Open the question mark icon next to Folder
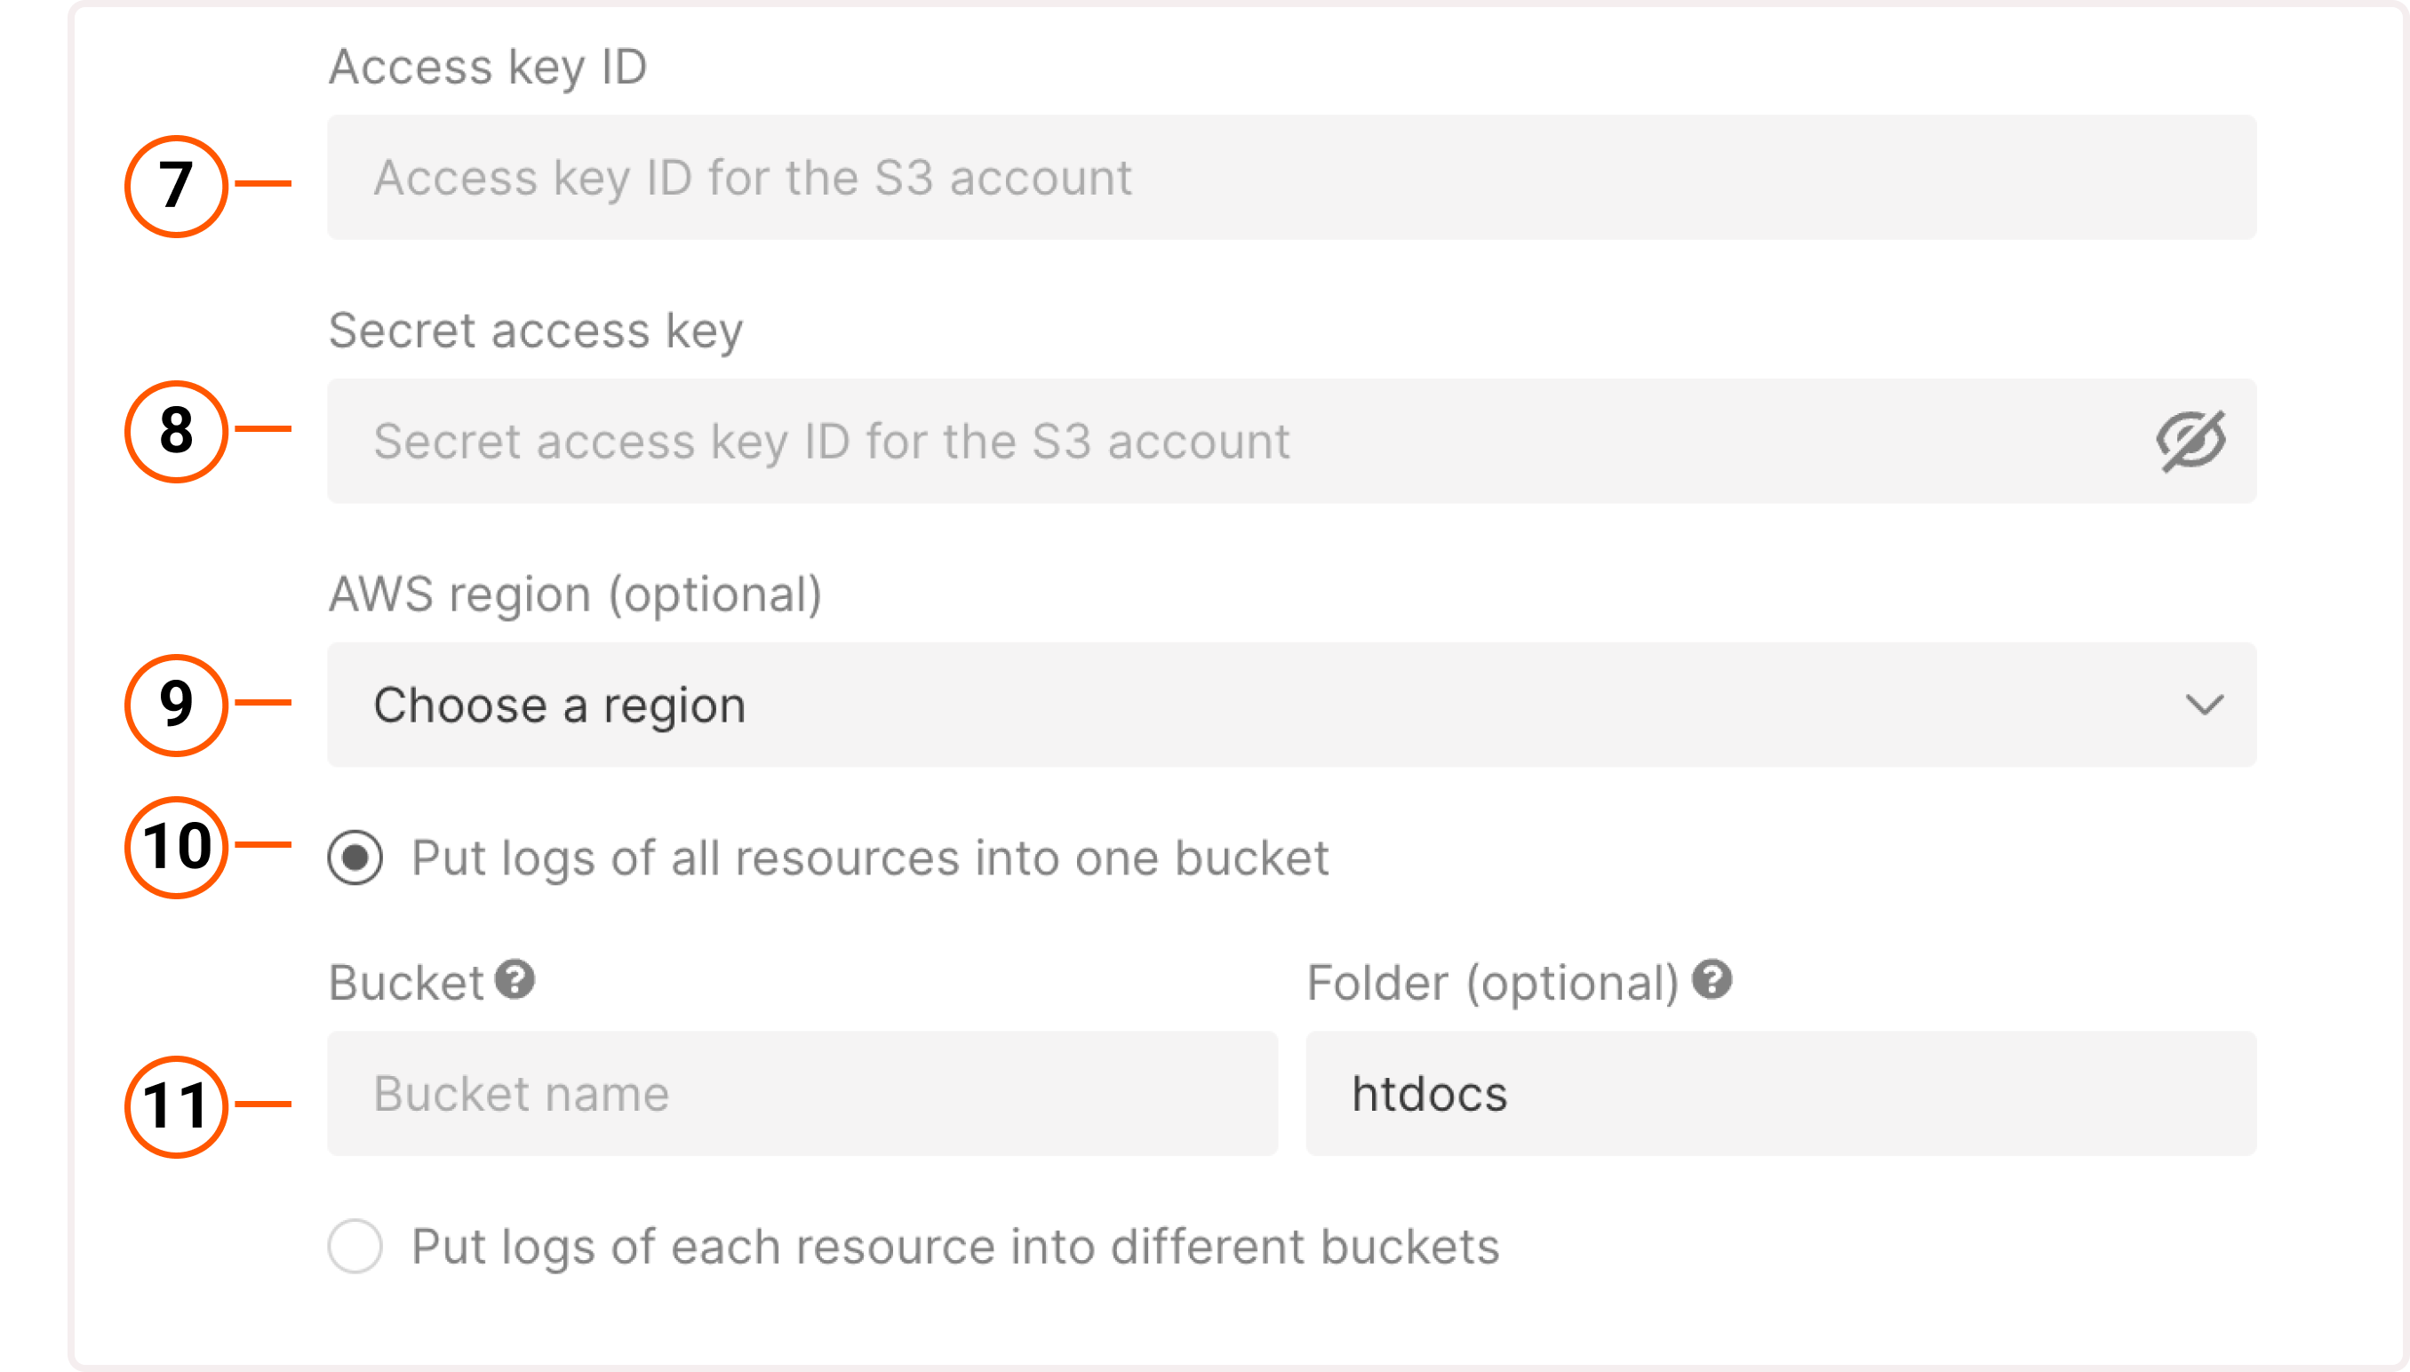 coord(1712,980)
